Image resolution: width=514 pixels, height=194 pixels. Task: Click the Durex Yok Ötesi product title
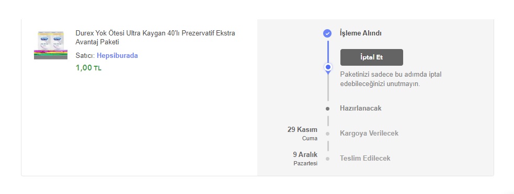pyautogui.click(x=155, y=38)
